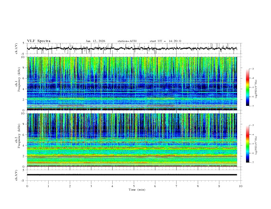This screenshot has height=209, width=271.
Task: Click the ch.2 spectrogram panel
Action: click(132, 140)
